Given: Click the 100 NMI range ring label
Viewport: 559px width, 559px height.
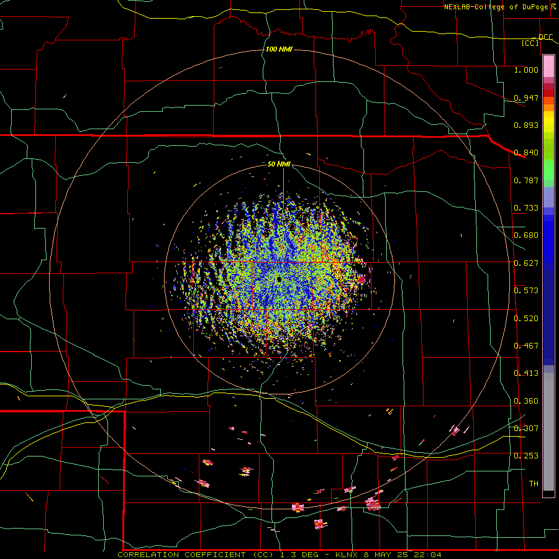Looking at the screenshot, I should pos(279,49).
